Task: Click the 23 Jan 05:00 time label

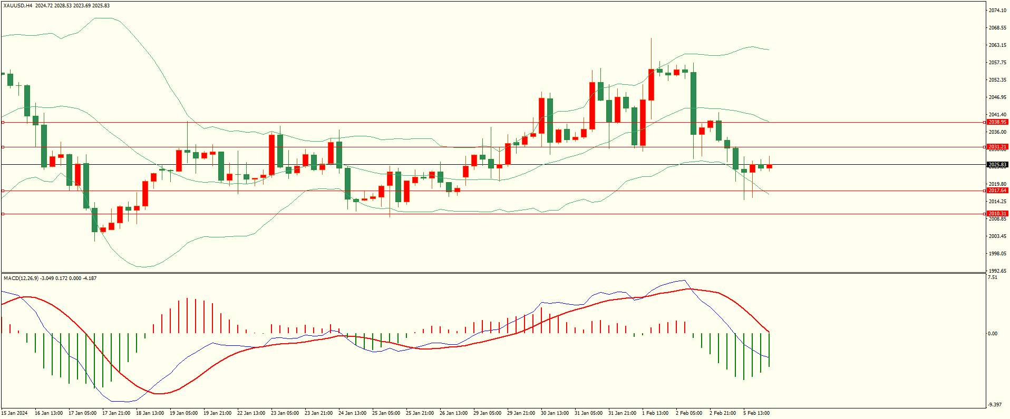Action: [285, 413]
